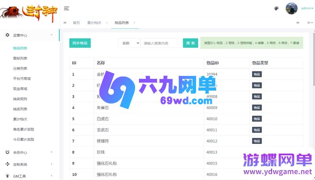Select the 物品列表 tab
The height and width of the screenshot is (180, 315).
(122, 23)
